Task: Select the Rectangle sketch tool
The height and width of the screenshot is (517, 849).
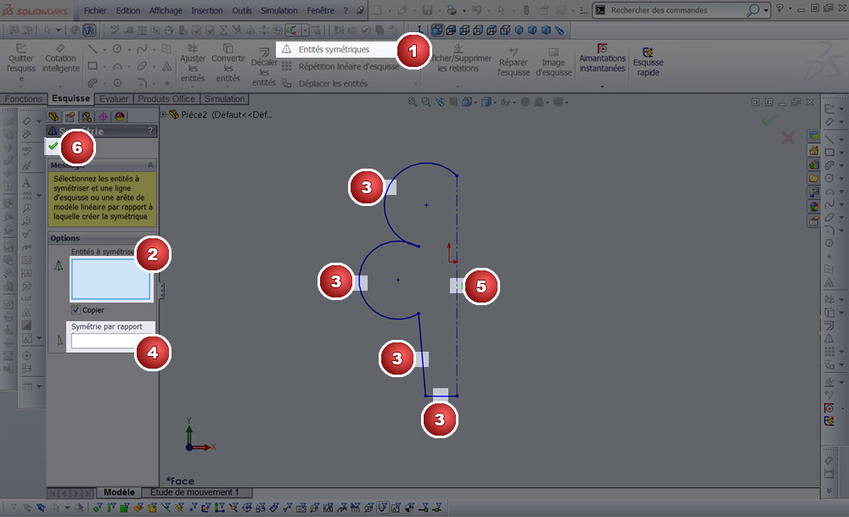Action: tap(93, 66)
